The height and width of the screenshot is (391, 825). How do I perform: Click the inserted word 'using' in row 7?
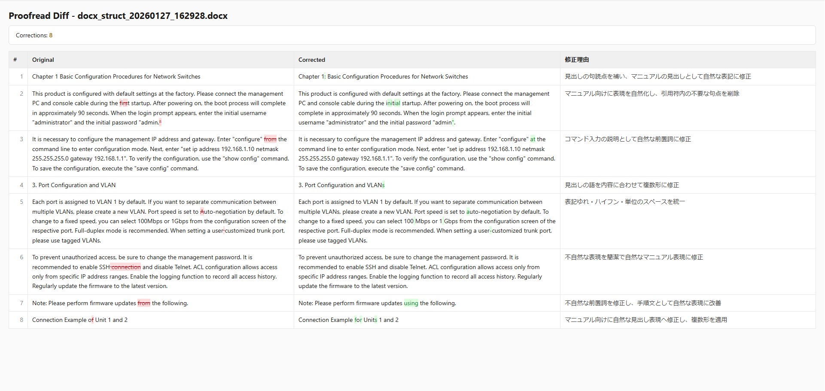tap(411, 303)
